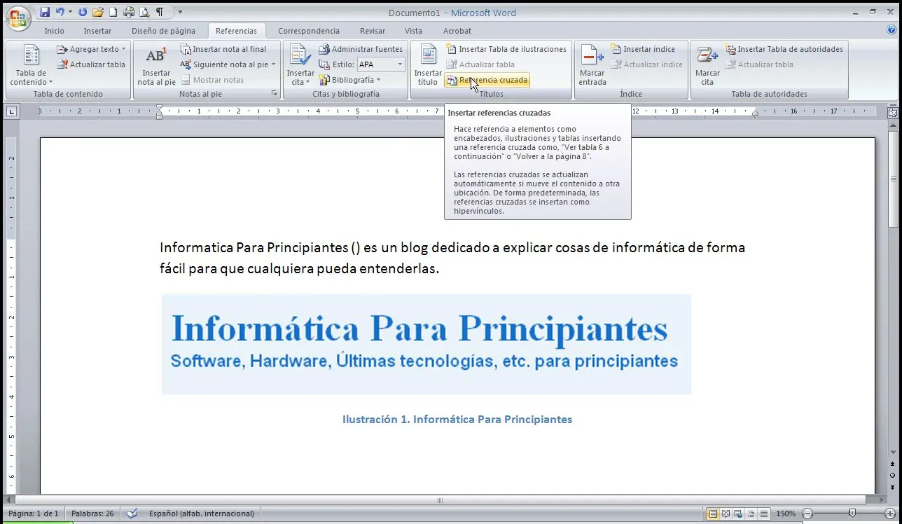Click the 150% zoom level button

(x=785, y=513)
